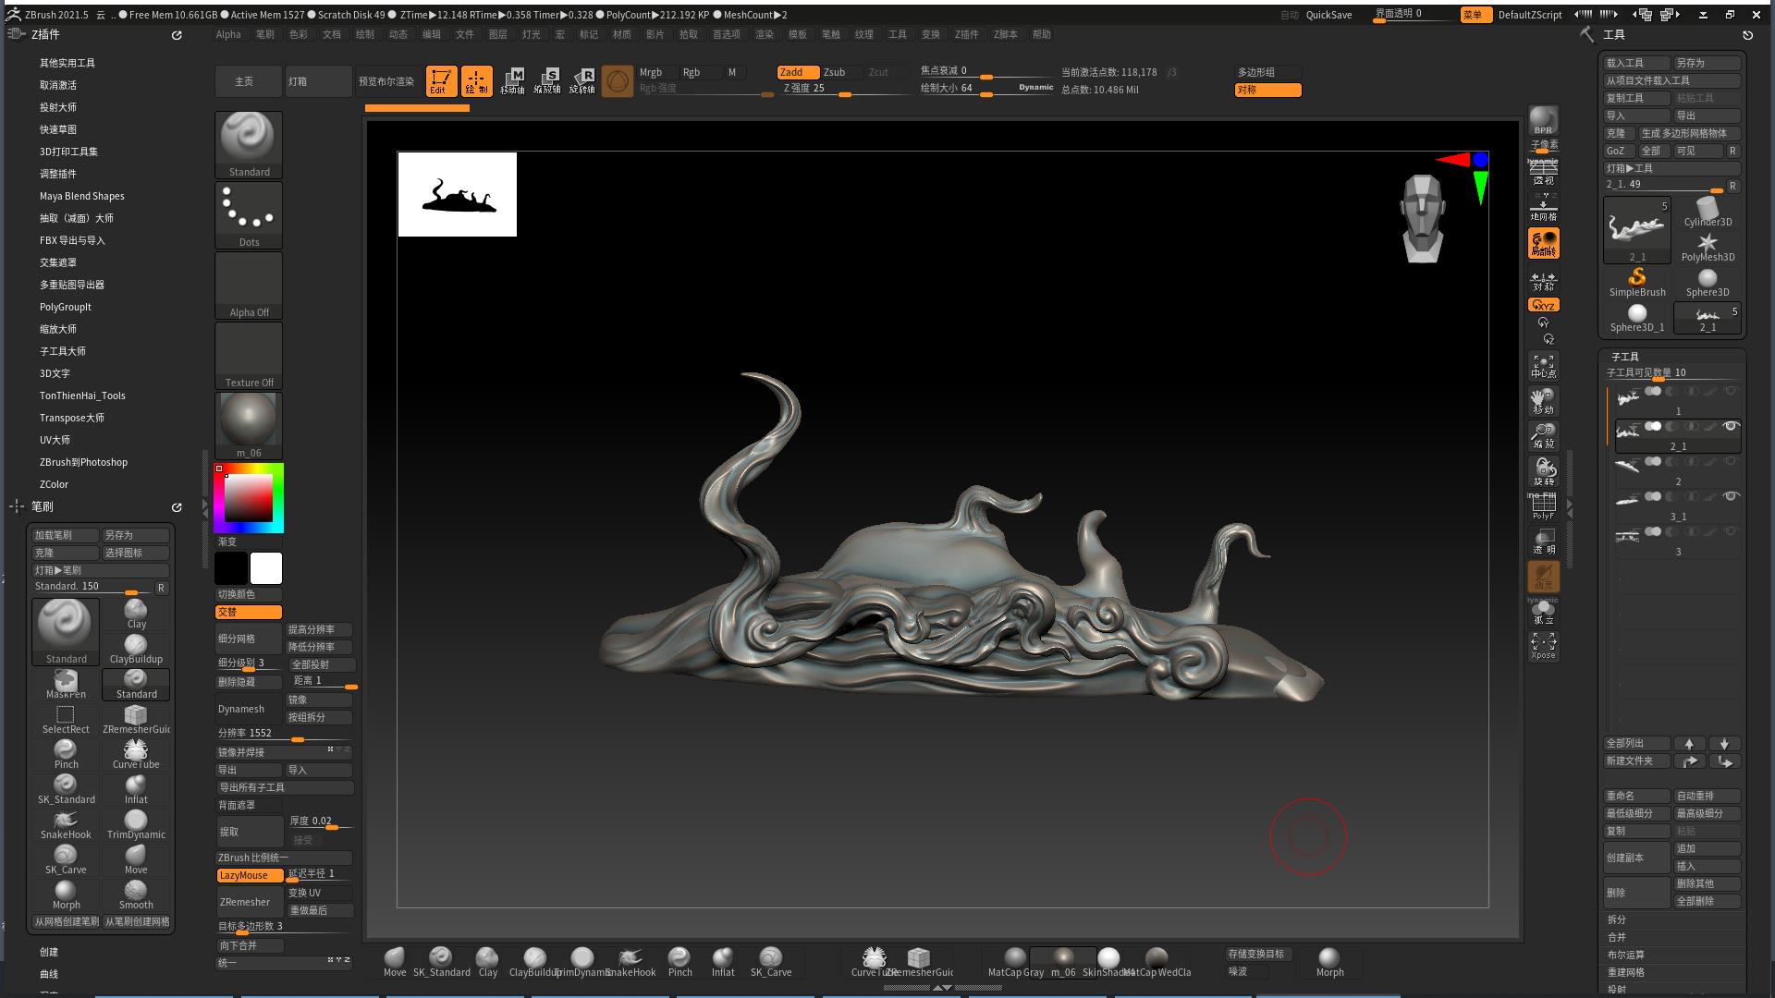Screen dimensions: 1775x998
Task: Click the BPR render icon
Action: (1543, 119)
